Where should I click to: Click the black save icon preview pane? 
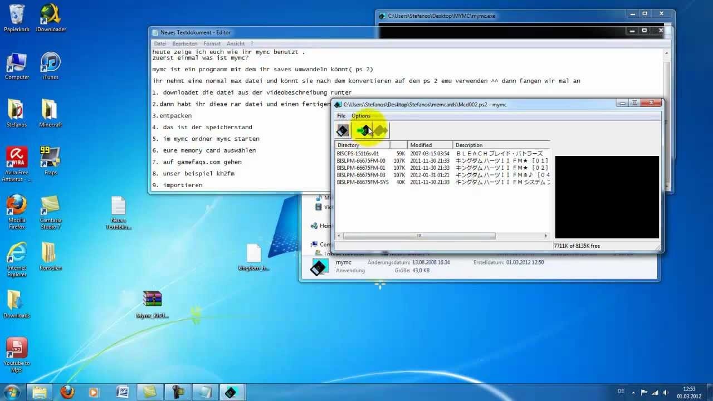607,197
